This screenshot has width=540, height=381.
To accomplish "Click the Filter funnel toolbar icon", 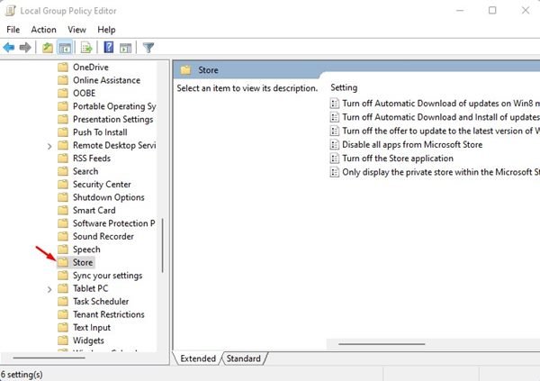I will [x=148, y=48].
